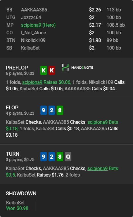Click the blue 9 card on flop
The image size is (133, 217).
pyautogui.click(x=44, y=110)
